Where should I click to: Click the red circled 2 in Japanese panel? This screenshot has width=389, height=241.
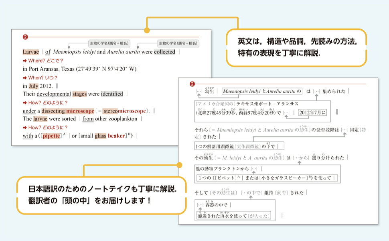click(x=192, y=84)
